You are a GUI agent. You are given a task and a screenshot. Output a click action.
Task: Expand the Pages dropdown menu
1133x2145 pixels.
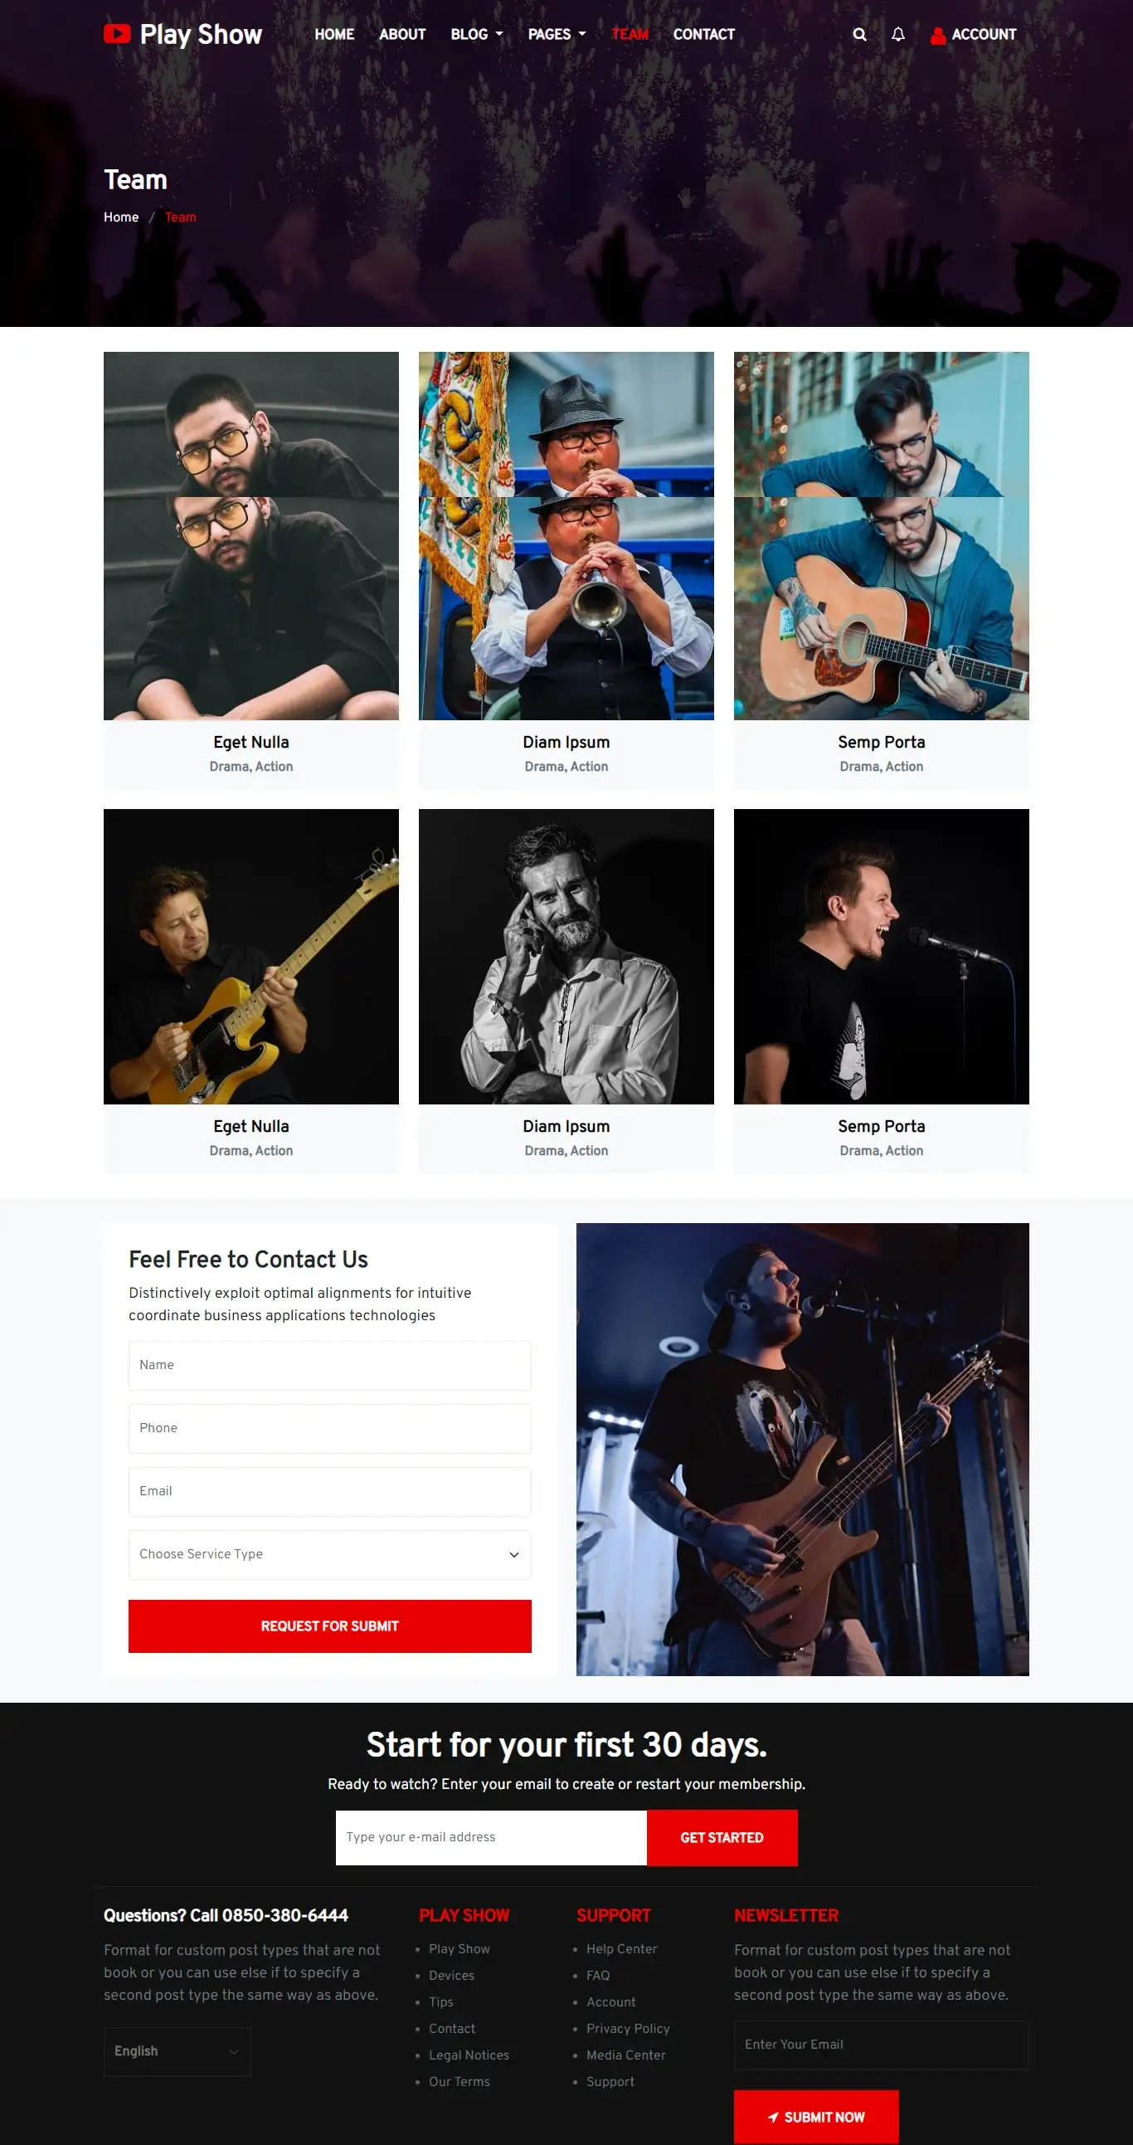pos(557,34)
